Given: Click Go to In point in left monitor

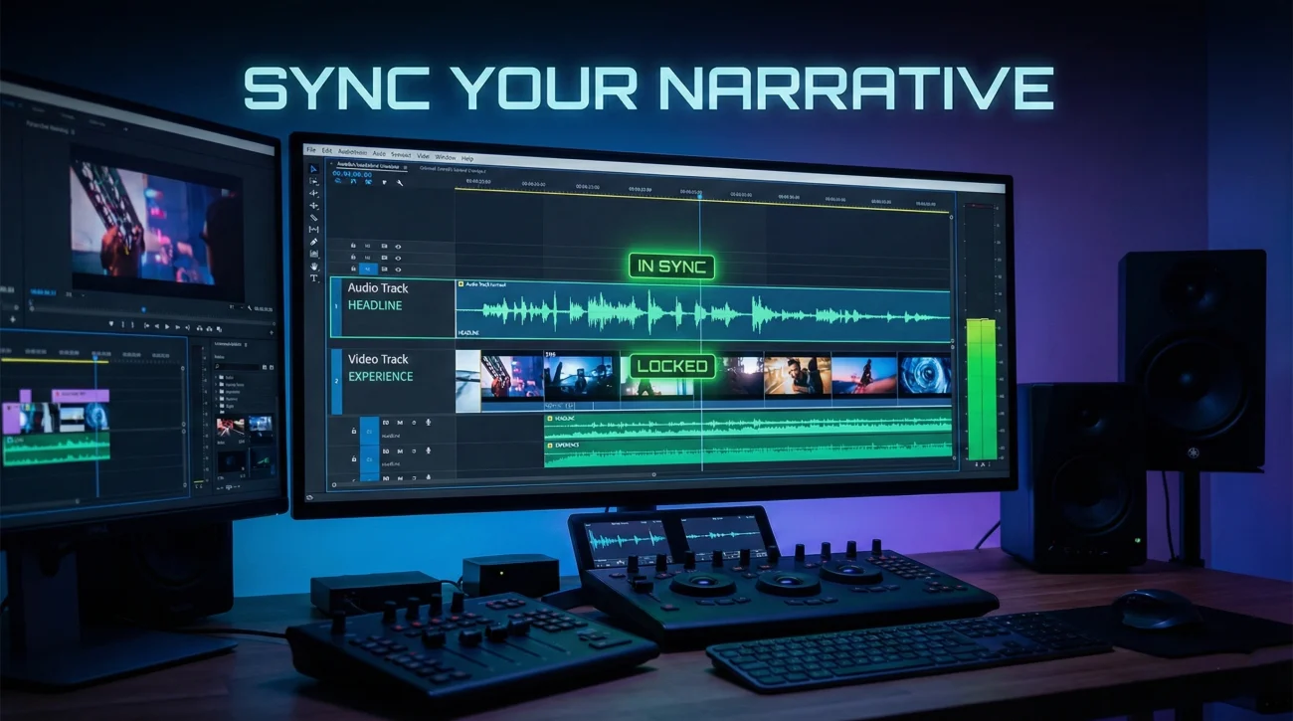Looking at the screenshot, I should point(146,326).
